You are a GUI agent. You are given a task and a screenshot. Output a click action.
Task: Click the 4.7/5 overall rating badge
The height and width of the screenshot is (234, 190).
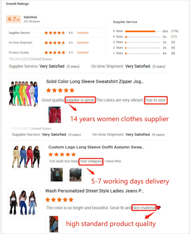(x=13, y=19)
